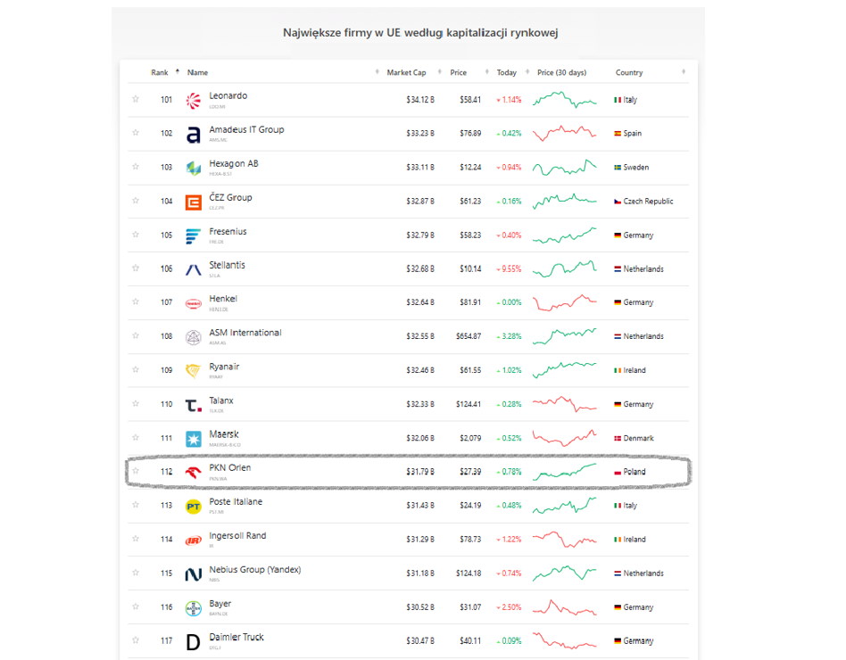Click the Bayer cross logo
This screenshot has height=660, width=846.
(x=193, y=608)
